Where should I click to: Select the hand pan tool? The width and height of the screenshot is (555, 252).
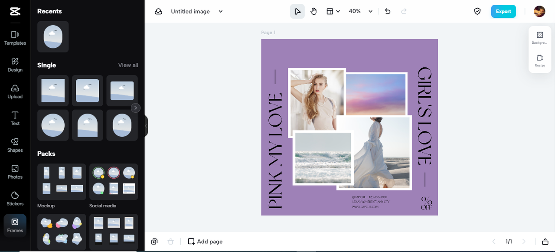coord(313,12)
